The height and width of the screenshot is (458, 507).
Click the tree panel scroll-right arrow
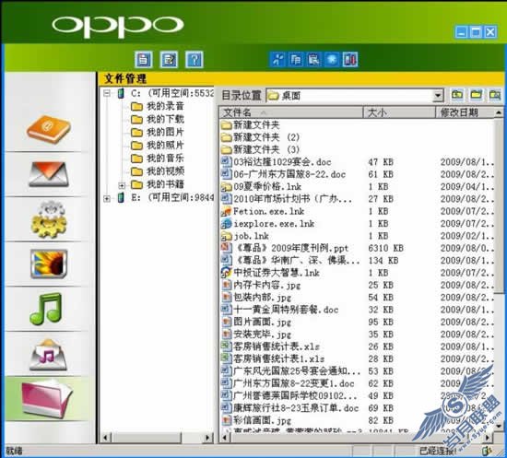(x=208, y=438)
